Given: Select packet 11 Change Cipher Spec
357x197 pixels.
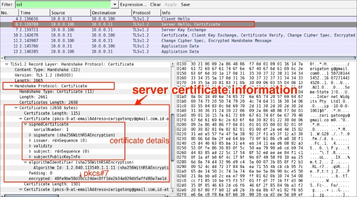Looking at the screenshot, I should tap(178, 41).
